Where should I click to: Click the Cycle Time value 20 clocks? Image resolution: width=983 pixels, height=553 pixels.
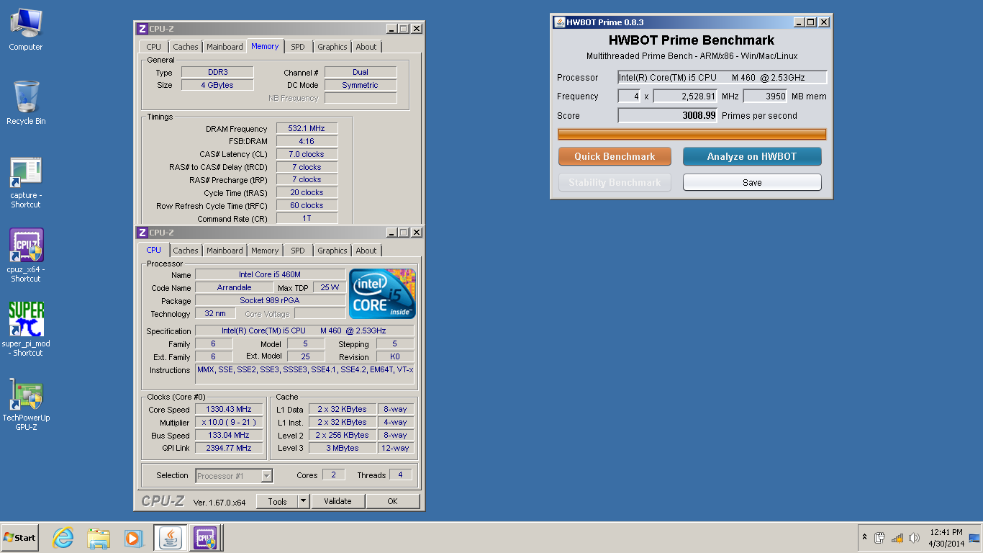pos(307,192)
